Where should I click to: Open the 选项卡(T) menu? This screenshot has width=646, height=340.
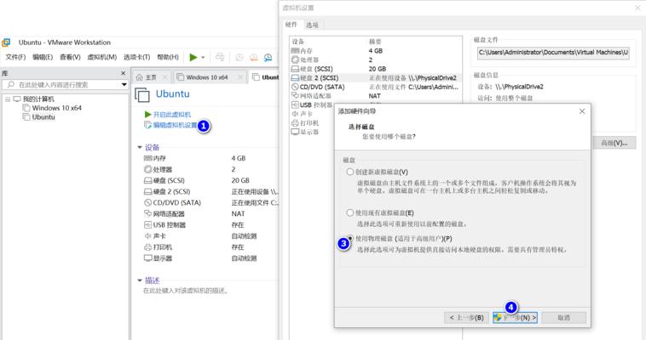click(x=136, y=57)
